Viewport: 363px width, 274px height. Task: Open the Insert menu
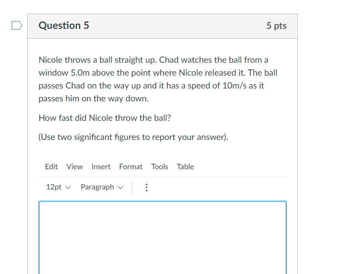(x=101, y=166)
